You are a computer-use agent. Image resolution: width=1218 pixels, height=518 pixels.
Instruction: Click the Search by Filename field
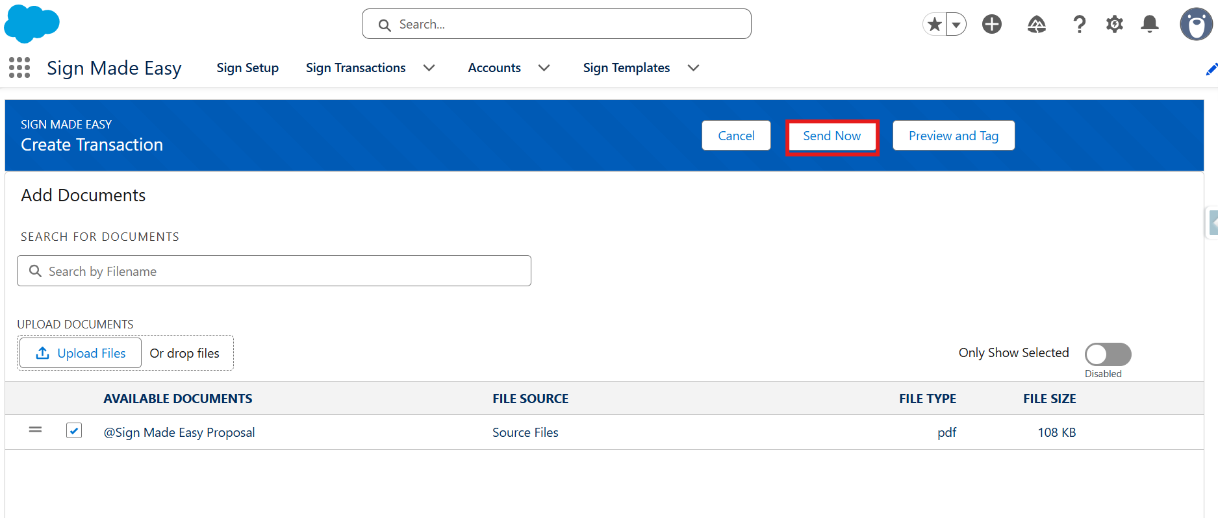click(x=274, y=271)
